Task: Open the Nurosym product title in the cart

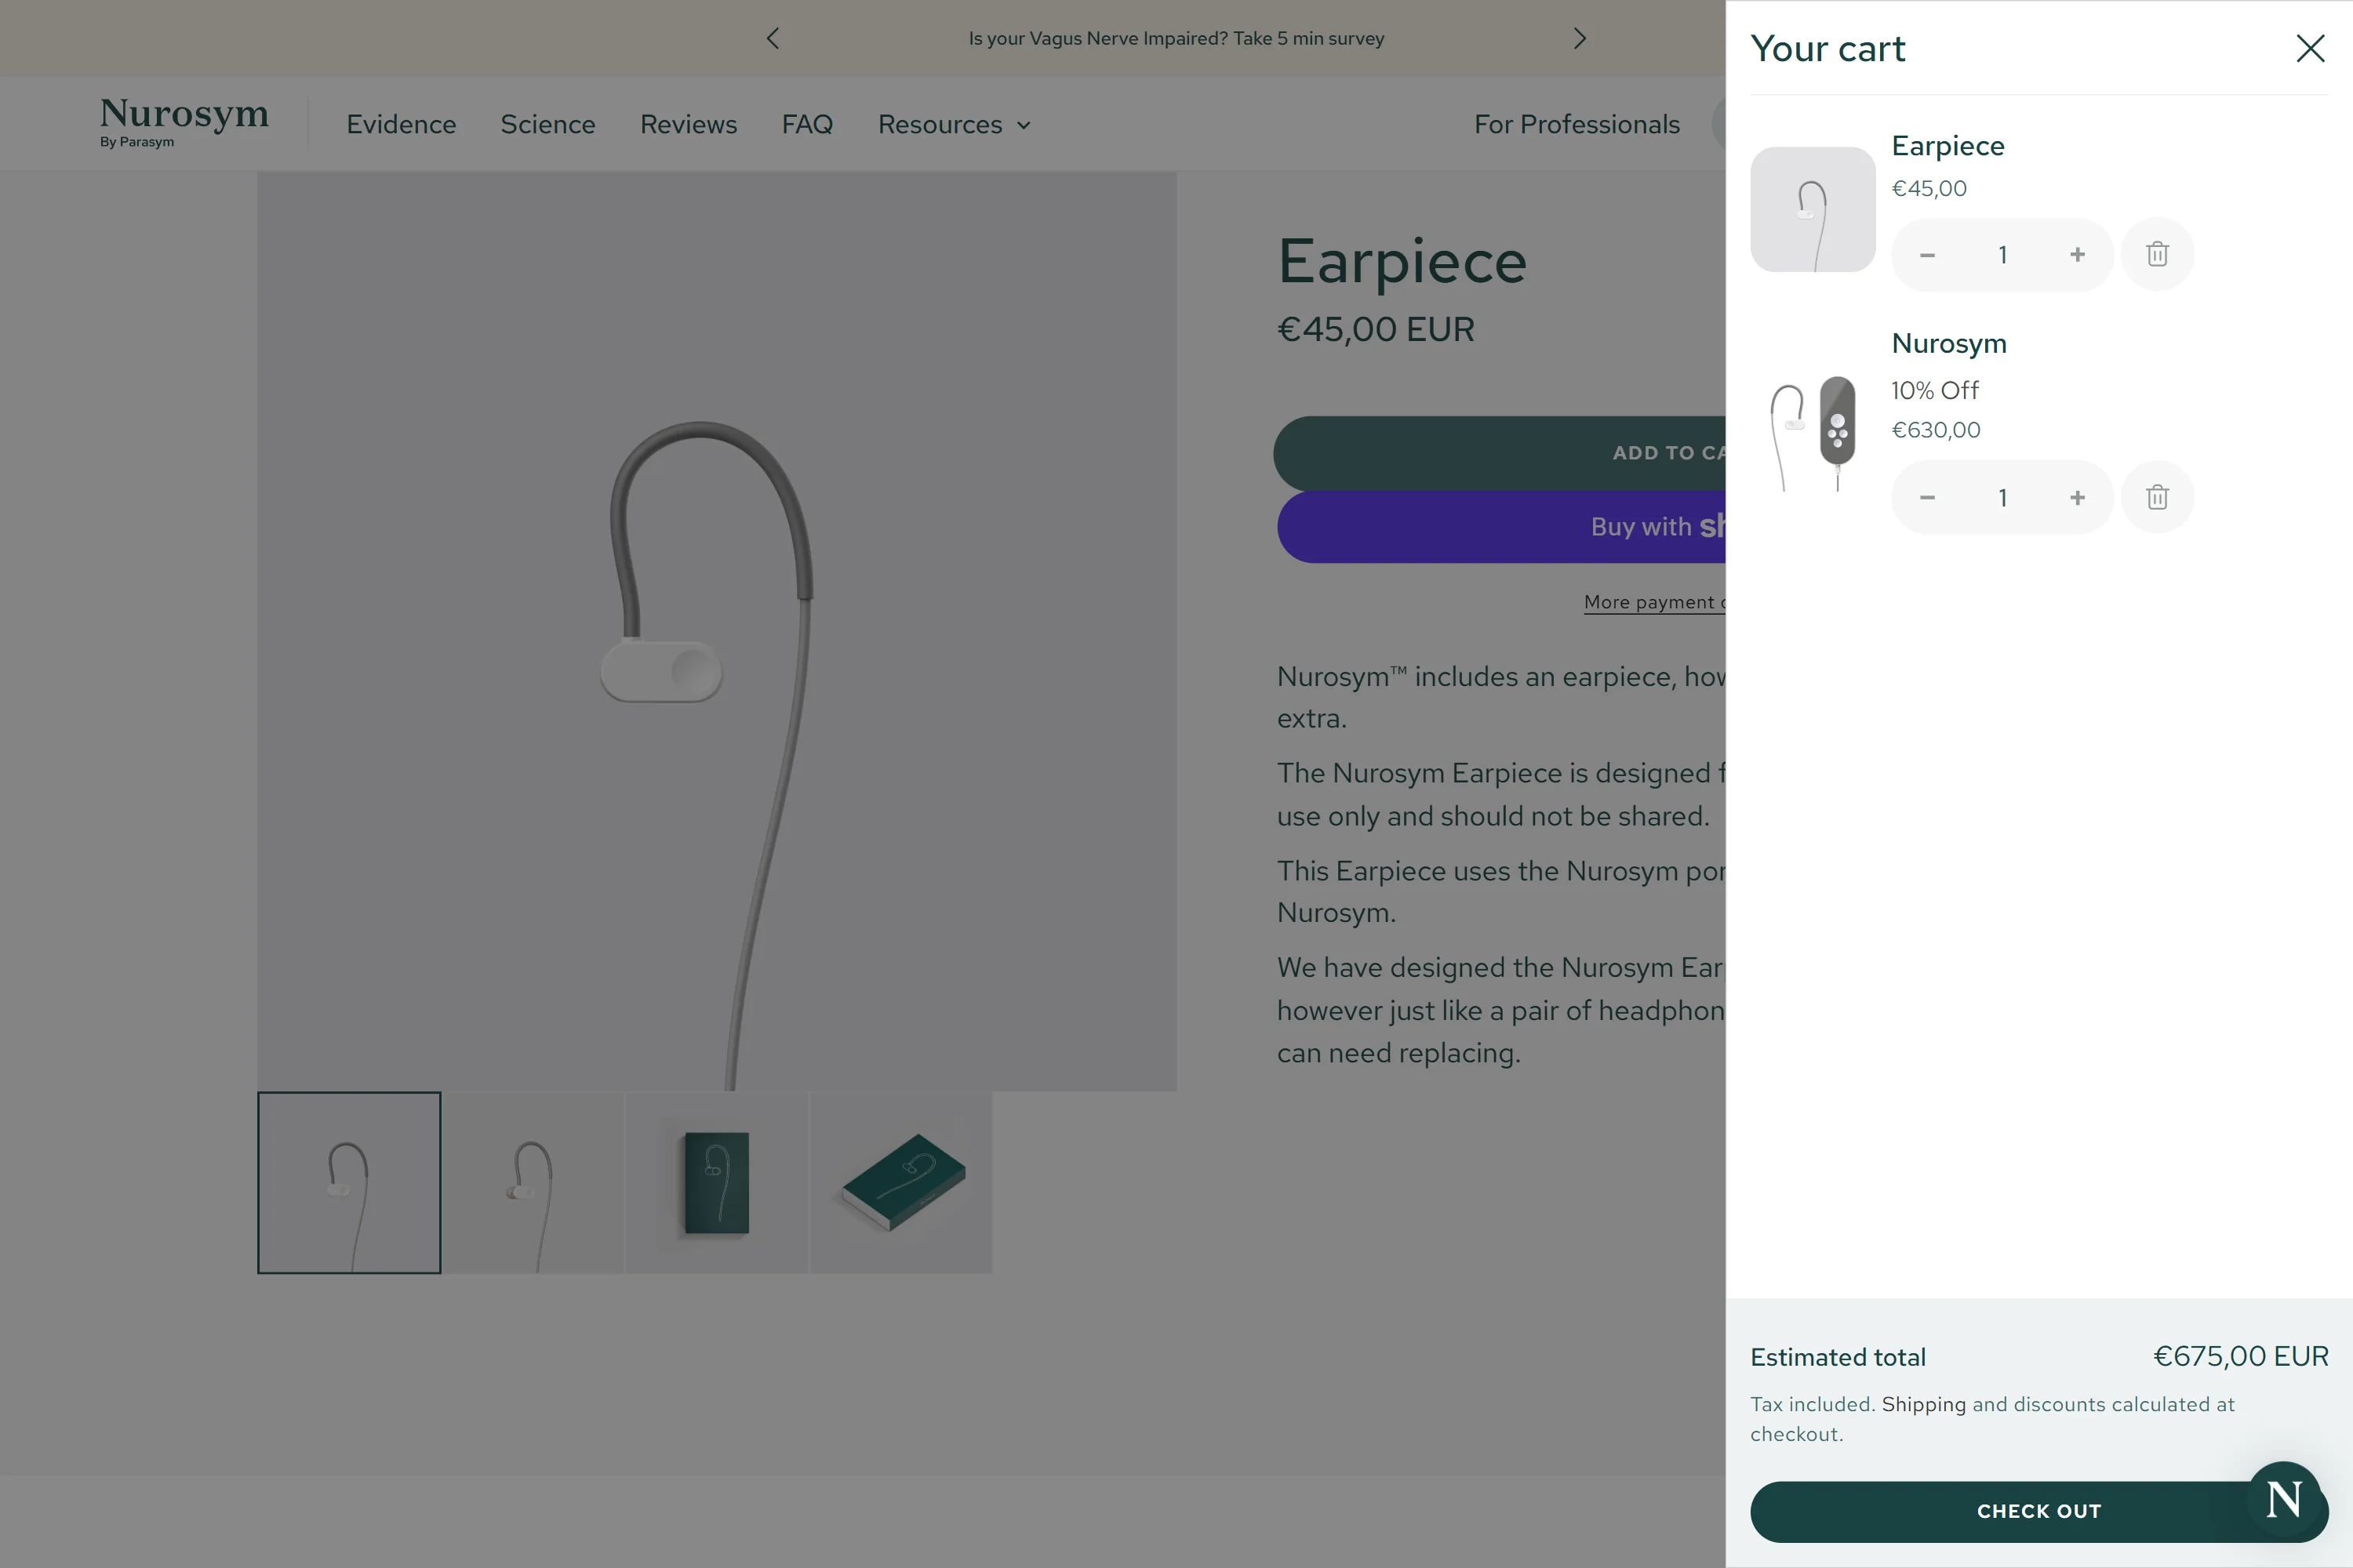Action: tap(1947, 343)
